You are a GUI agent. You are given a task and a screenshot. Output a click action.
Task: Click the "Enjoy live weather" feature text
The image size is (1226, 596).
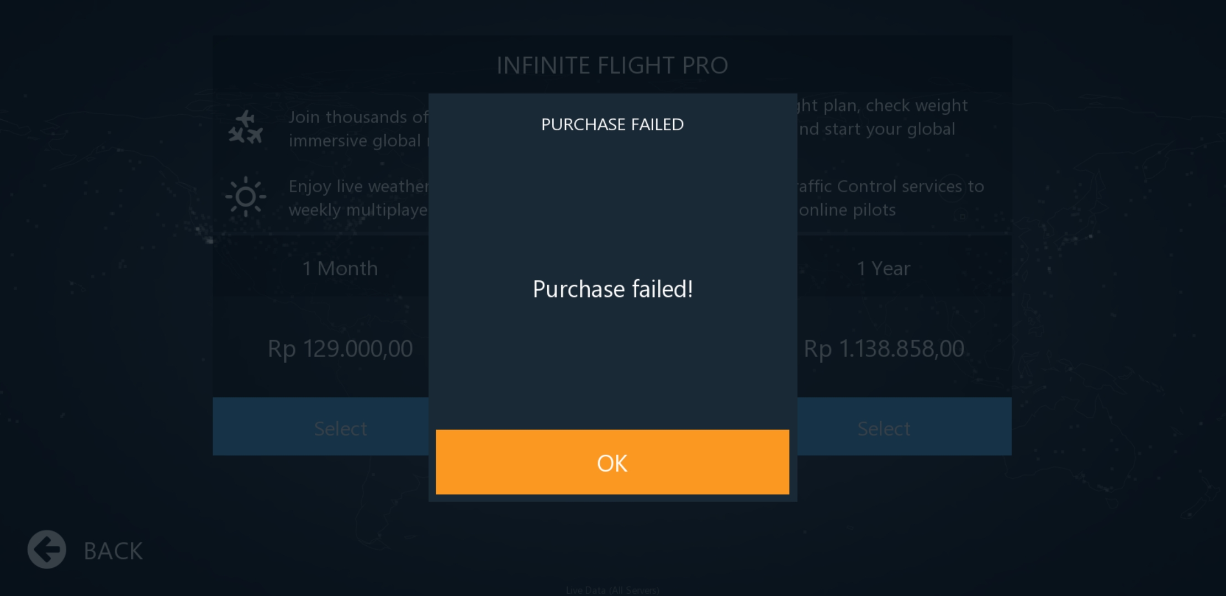(x=358, y=187)
